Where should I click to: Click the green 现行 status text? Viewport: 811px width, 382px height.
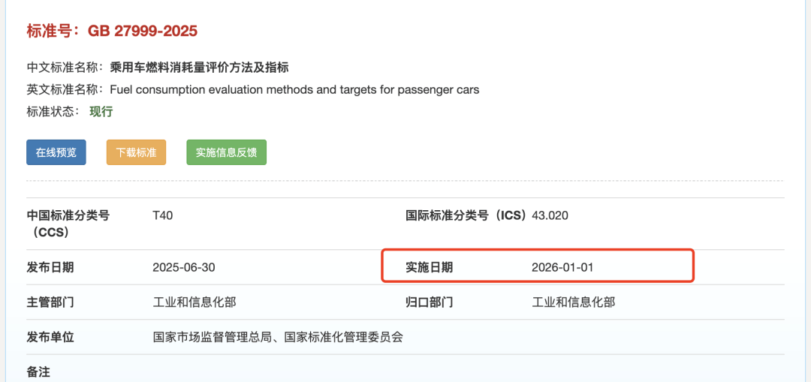point(101,112)
